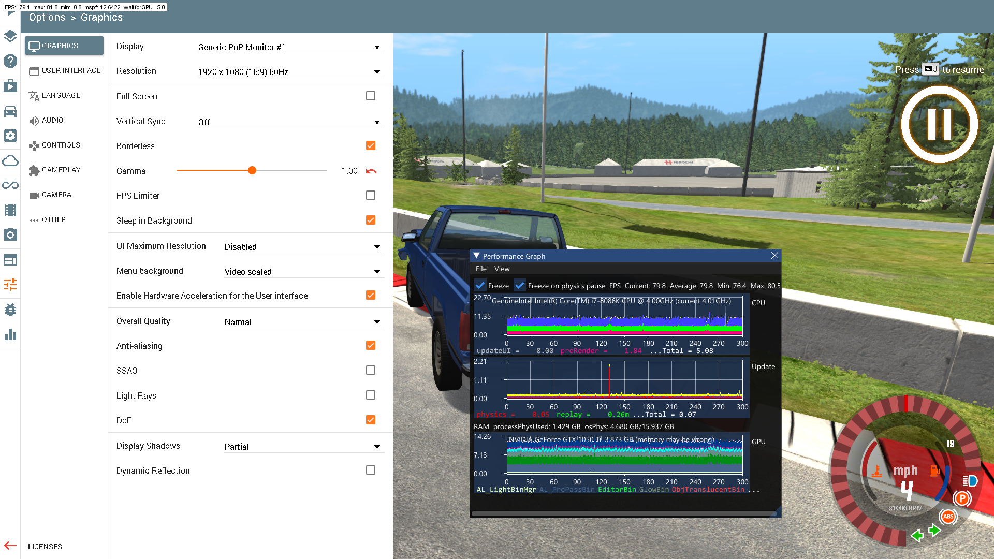Open the vehicle config gear icon
Screen dimensions: 994x559
coord(10,136)
